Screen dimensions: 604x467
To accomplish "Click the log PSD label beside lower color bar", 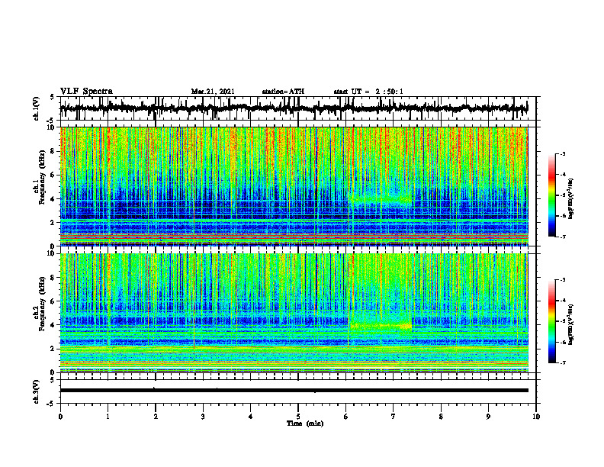I will pos(571,324).
